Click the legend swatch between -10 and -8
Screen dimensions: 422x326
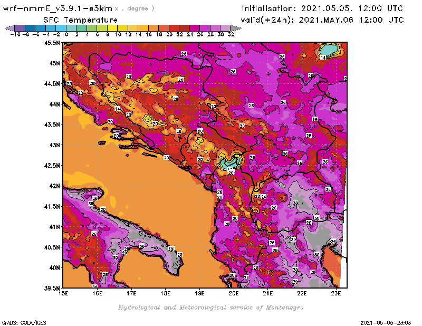click(20, 28)
